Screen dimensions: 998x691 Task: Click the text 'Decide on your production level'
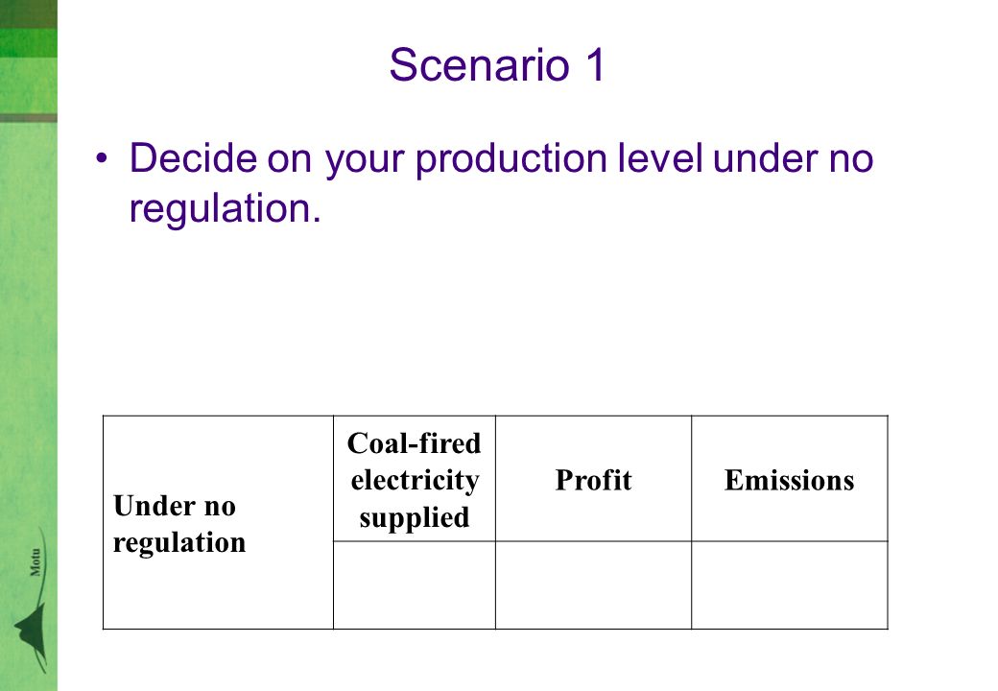[416, 158]
